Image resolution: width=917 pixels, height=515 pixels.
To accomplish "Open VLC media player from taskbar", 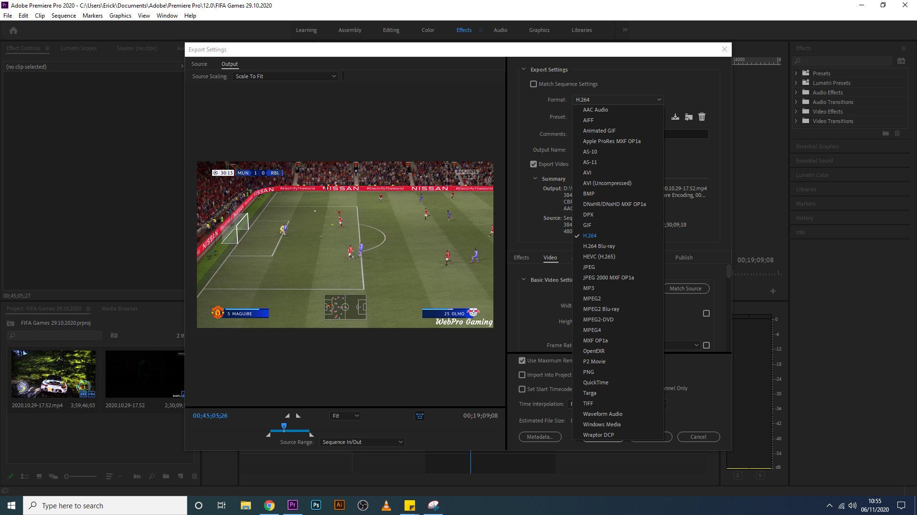I will 386,505.
